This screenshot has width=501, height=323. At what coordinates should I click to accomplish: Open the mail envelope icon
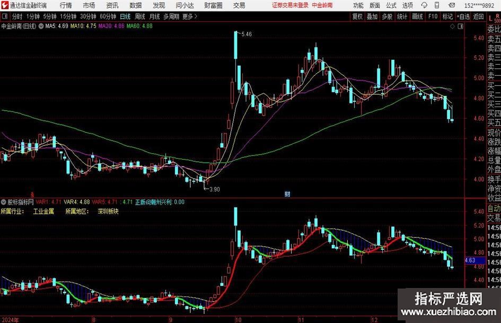(452, 5)
